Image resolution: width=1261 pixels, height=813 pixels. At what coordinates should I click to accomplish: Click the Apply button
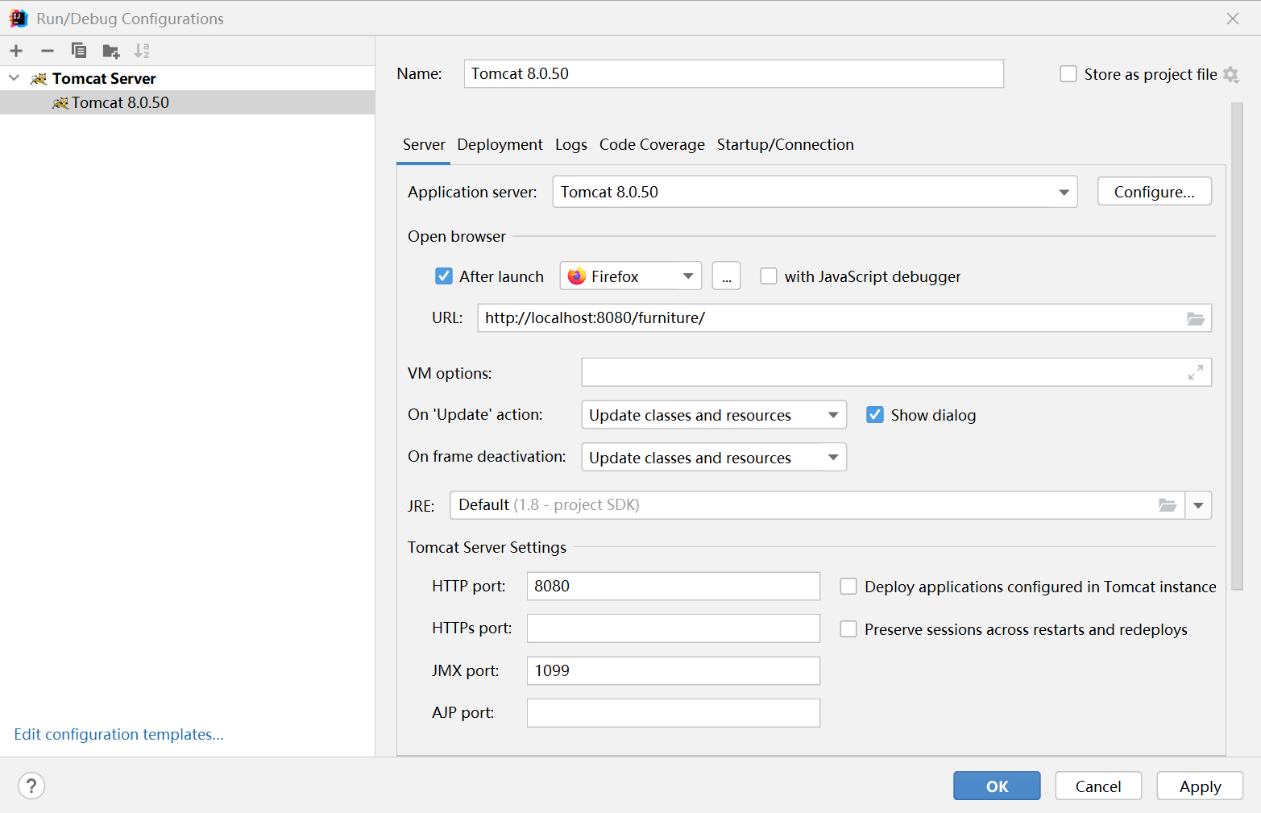click(1200, 786)
